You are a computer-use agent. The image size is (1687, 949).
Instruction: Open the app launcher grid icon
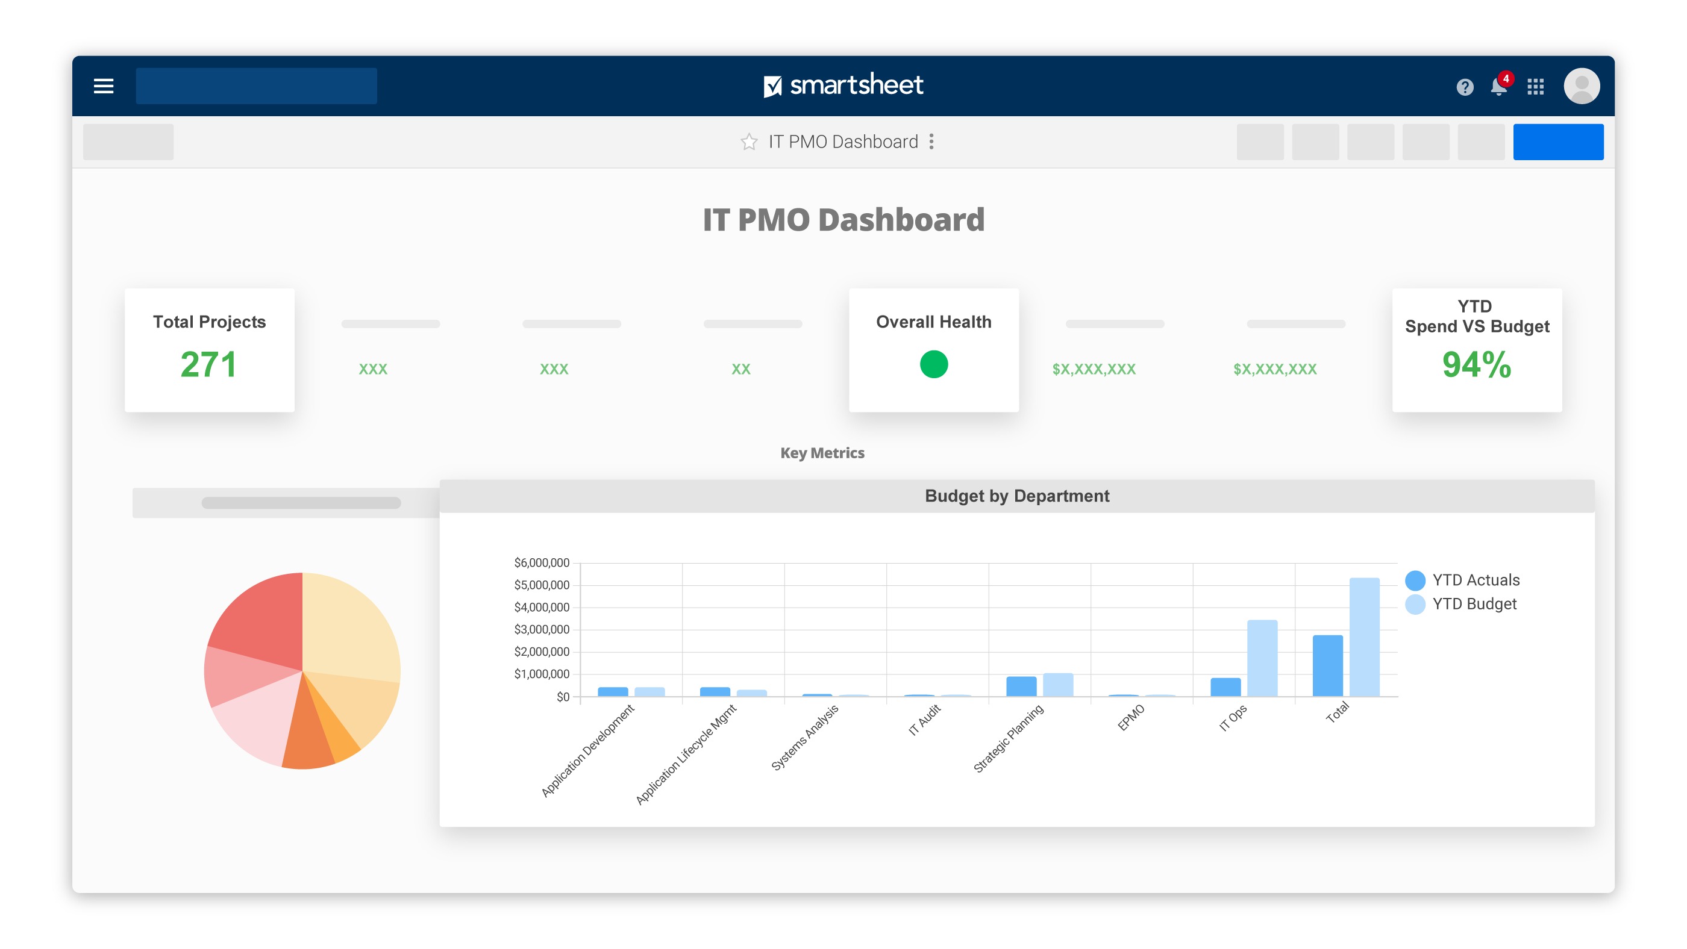pyautogui.click(x=1535, y=86)
